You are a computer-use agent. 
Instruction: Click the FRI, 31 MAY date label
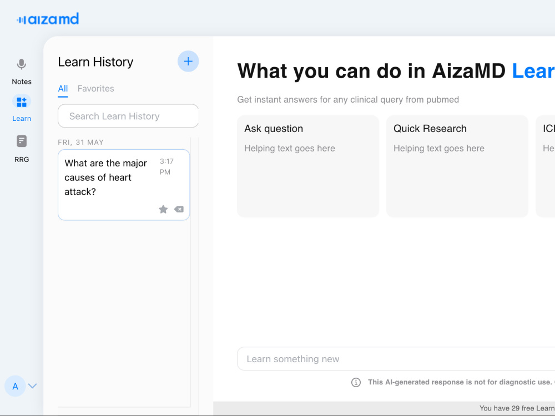(x=80, y=142)
